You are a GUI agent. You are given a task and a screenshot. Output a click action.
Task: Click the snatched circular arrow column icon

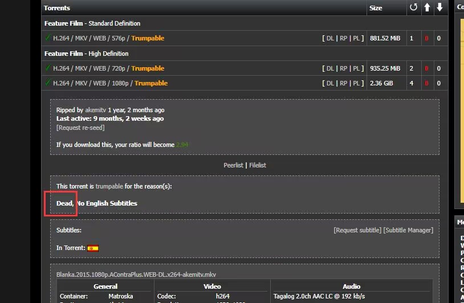[413, 8]
